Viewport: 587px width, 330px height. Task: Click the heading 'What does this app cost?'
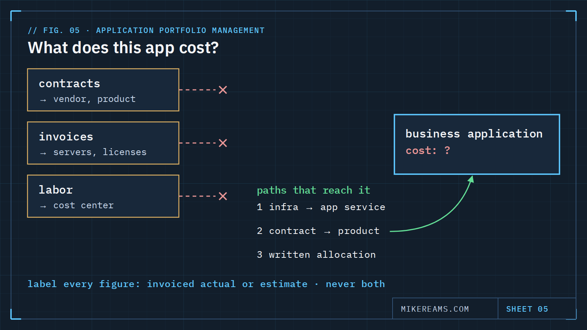tap(123, 48)
